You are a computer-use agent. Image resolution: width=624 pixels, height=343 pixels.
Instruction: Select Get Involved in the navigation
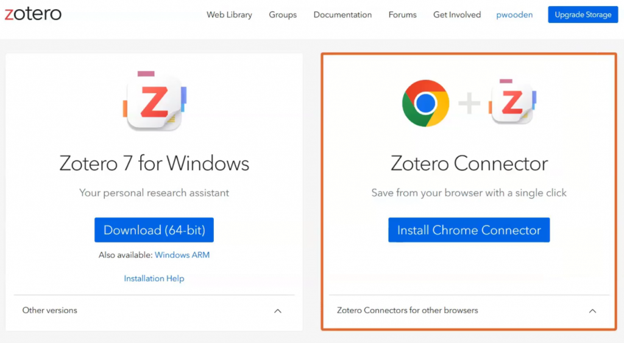coord(457,15)
